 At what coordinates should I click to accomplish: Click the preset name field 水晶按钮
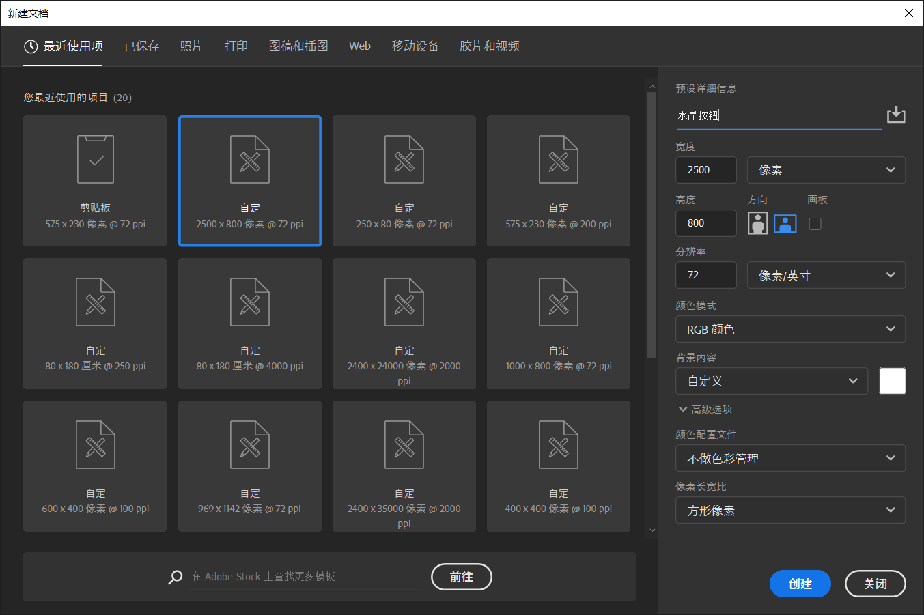[x=779, y=115]
